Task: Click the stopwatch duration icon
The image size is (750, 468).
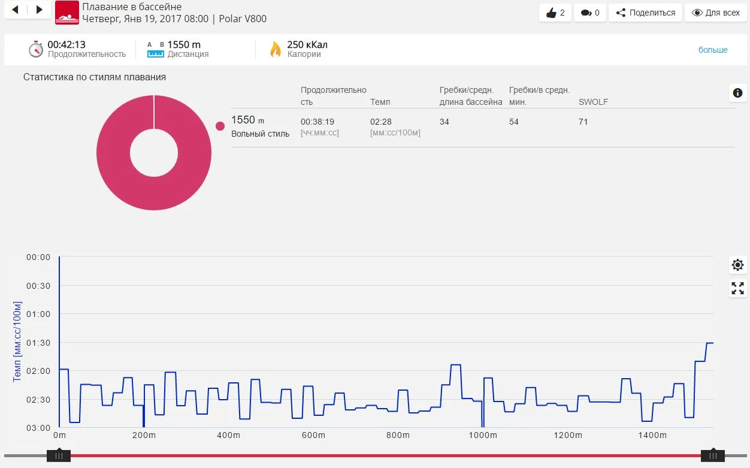Action: [x=36, y=49]
